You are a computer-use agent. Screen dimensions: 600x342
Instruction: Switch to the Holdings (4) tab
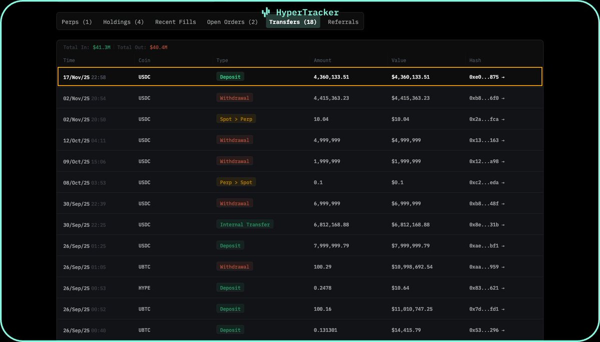[123, 22]
